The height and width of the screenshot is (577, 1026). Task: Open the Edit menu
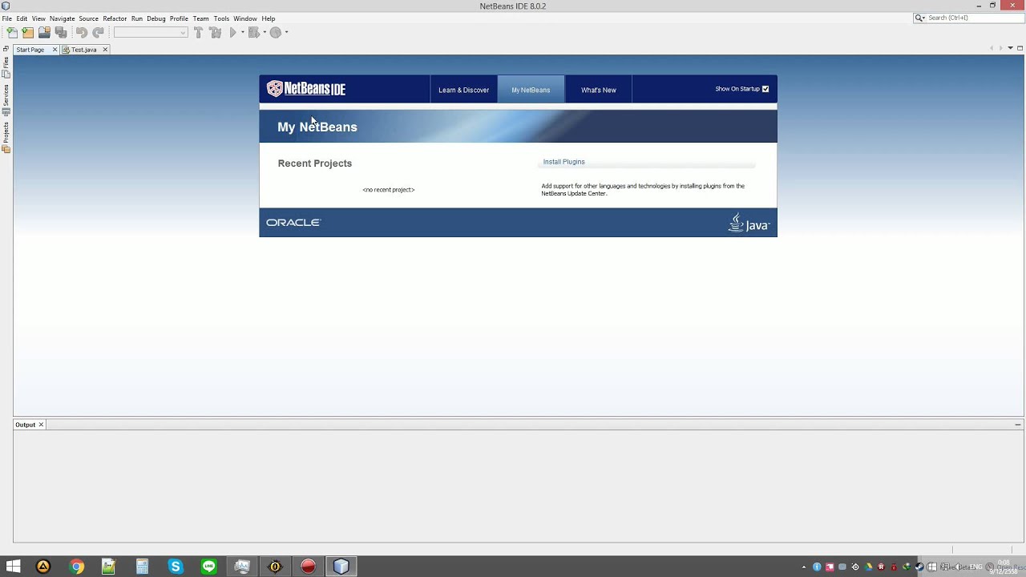pos(22,18)
